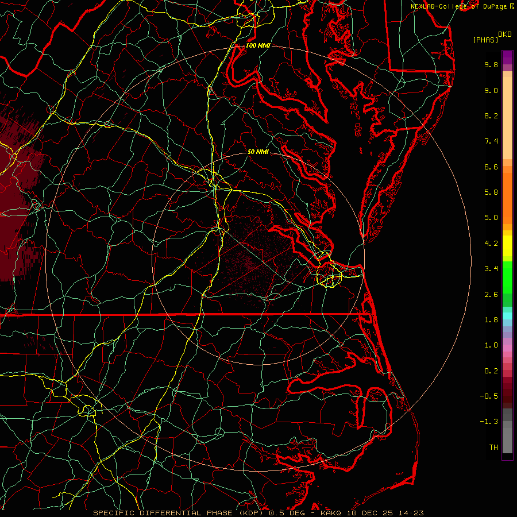The width and height of the screenshot is (517, 517).
Task: Click the 100 NMI range ring label
Action: point(258,45)
